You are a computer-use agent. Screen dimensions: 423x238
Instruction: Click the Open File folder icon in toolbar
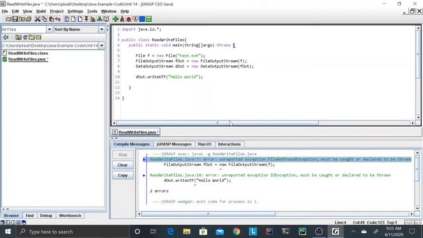9,19
